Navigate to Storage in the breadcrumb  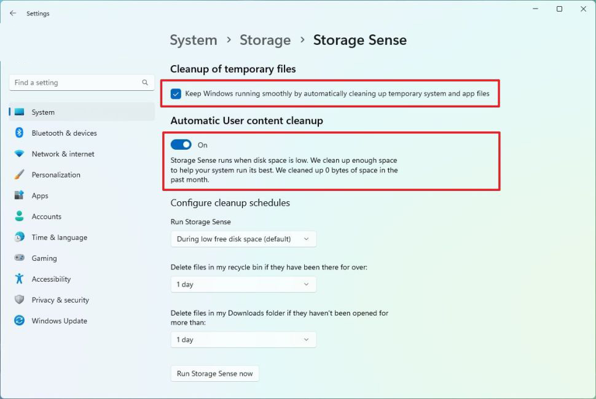[265, 41]
